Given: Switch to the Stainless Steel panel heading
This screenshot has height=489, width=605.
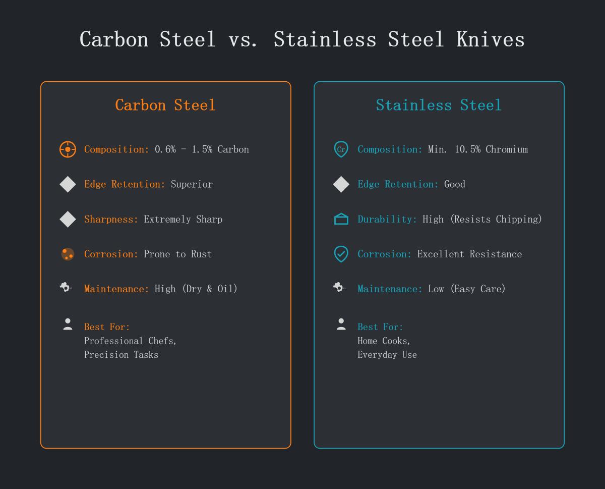Looking at the screenshot, I should [x=439, y=105].
